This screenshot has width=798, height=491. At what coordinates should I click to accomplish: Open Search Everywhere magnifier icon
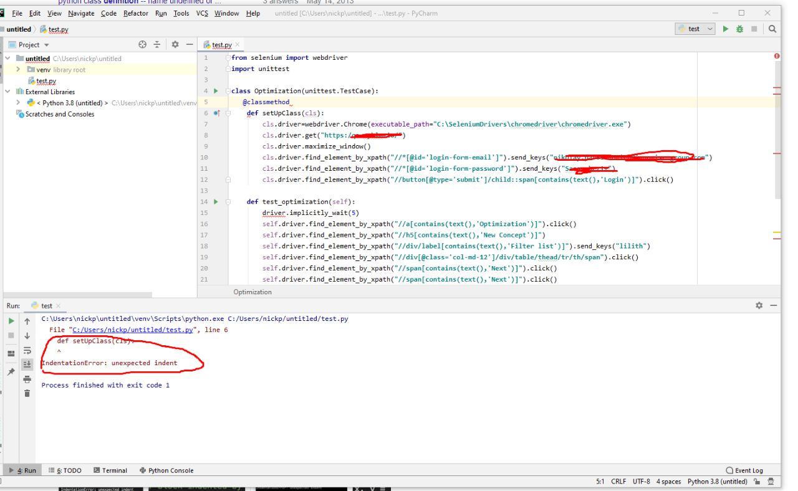pos(772,29)
